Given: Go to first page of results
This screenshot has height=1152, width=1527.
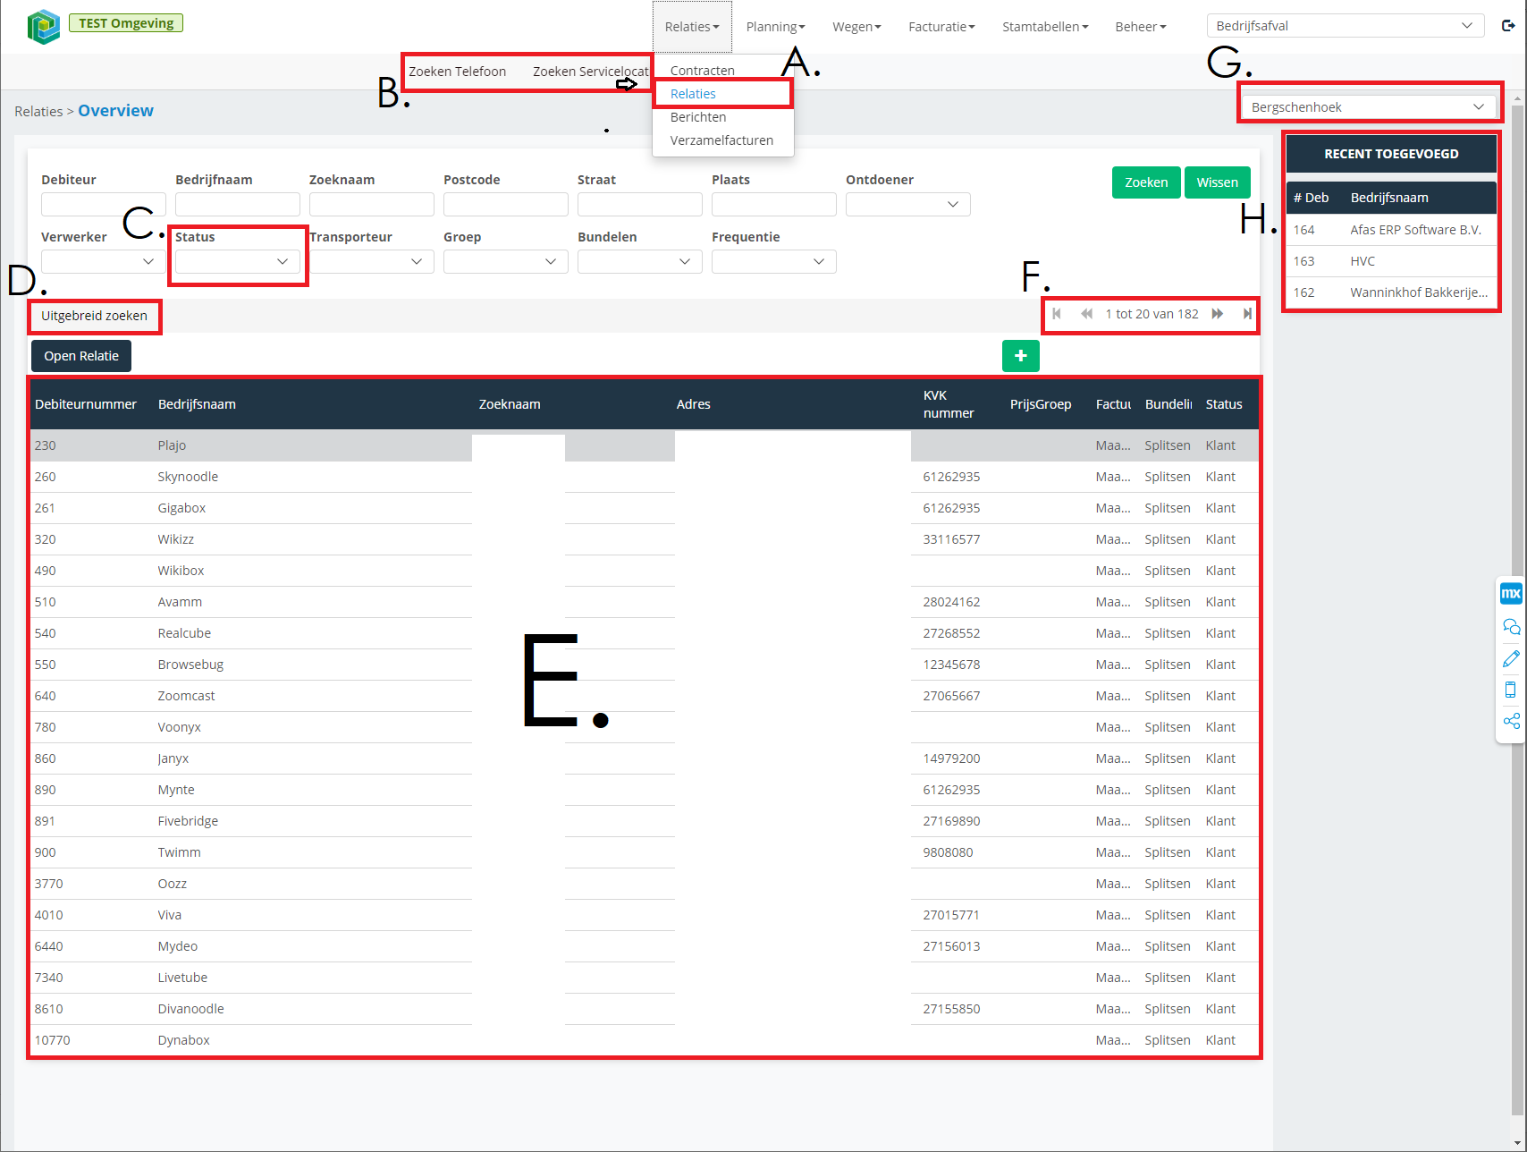Looking at the screenshot, I should tap(1057, 314).
